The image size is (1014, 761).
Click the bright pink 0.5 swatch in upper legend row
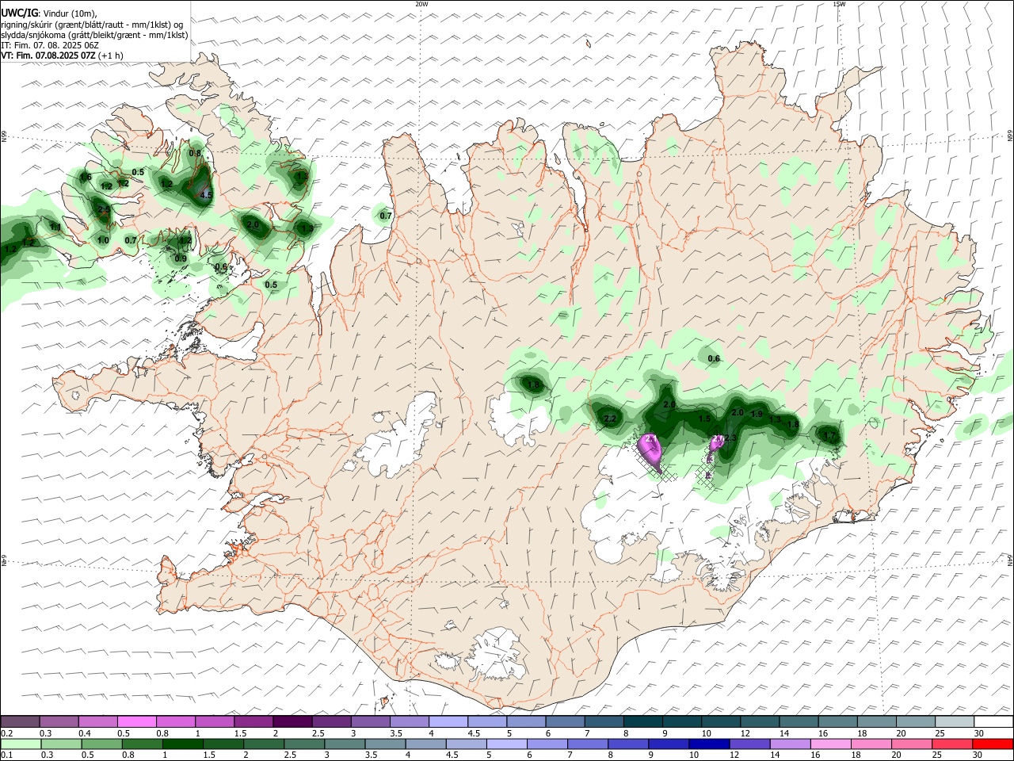[x=136, y=722]
